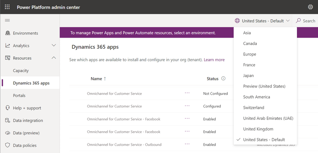Sort by Name column header
The image size is (318, 153).
tap(96, 79)
